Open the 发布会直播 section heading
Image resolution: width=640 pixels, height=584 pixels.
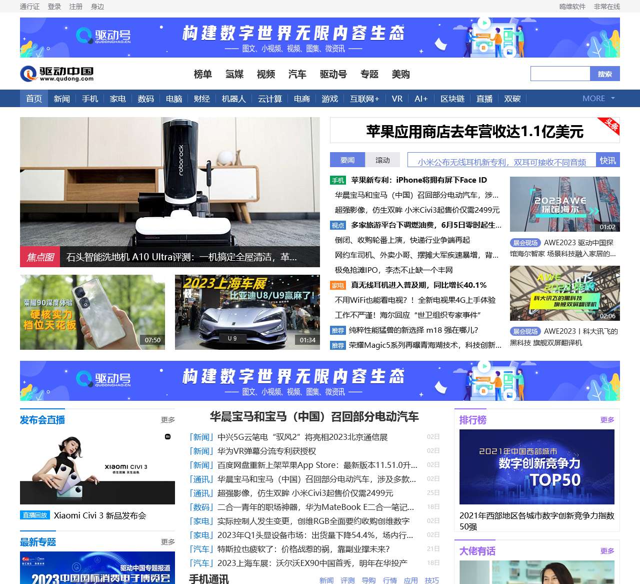(42, 420)
